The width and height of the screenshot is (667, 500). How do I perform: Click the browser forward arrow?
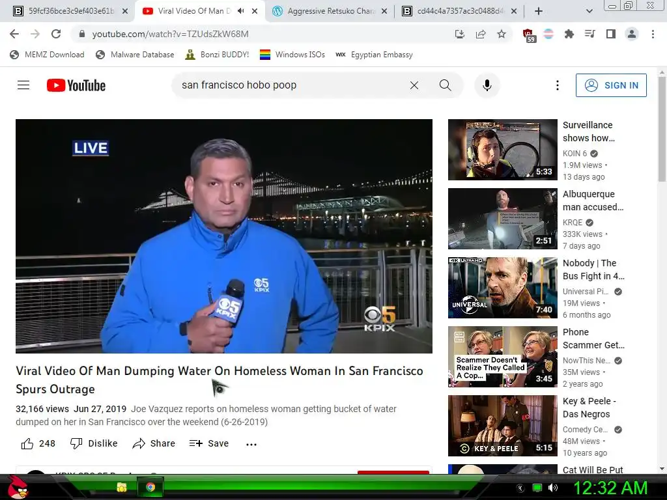35,34
